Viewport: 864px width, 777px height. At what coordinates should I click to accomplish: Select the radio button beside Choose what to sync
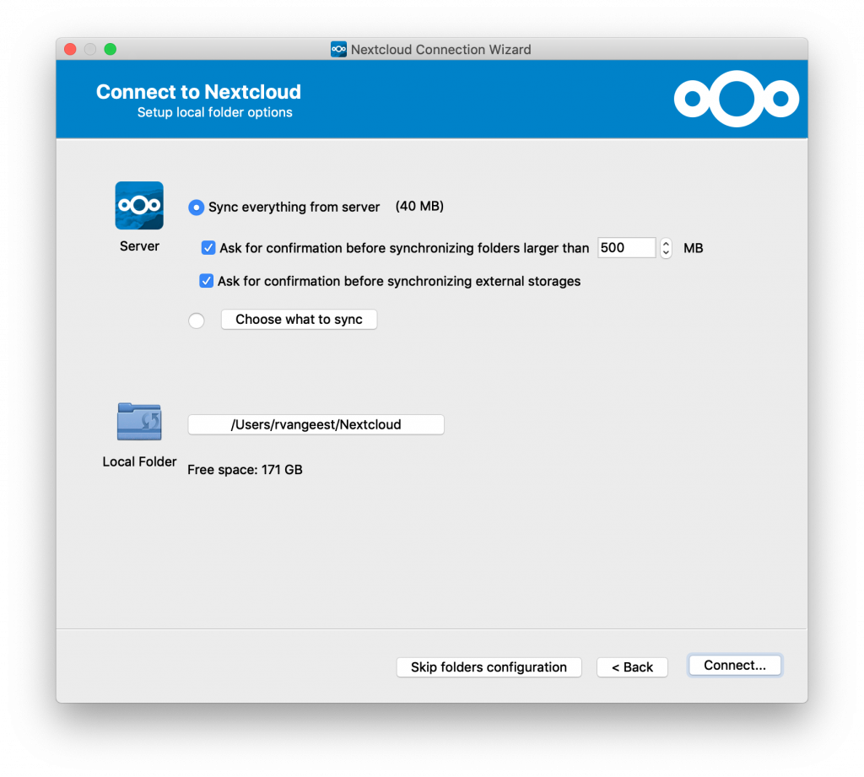pos(197,321)
